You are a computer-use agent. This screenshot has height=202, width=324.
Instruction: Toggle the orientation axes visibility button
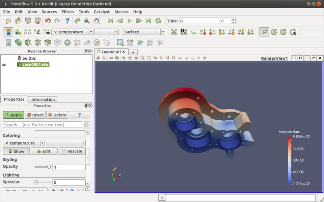[x=264, y=32]
